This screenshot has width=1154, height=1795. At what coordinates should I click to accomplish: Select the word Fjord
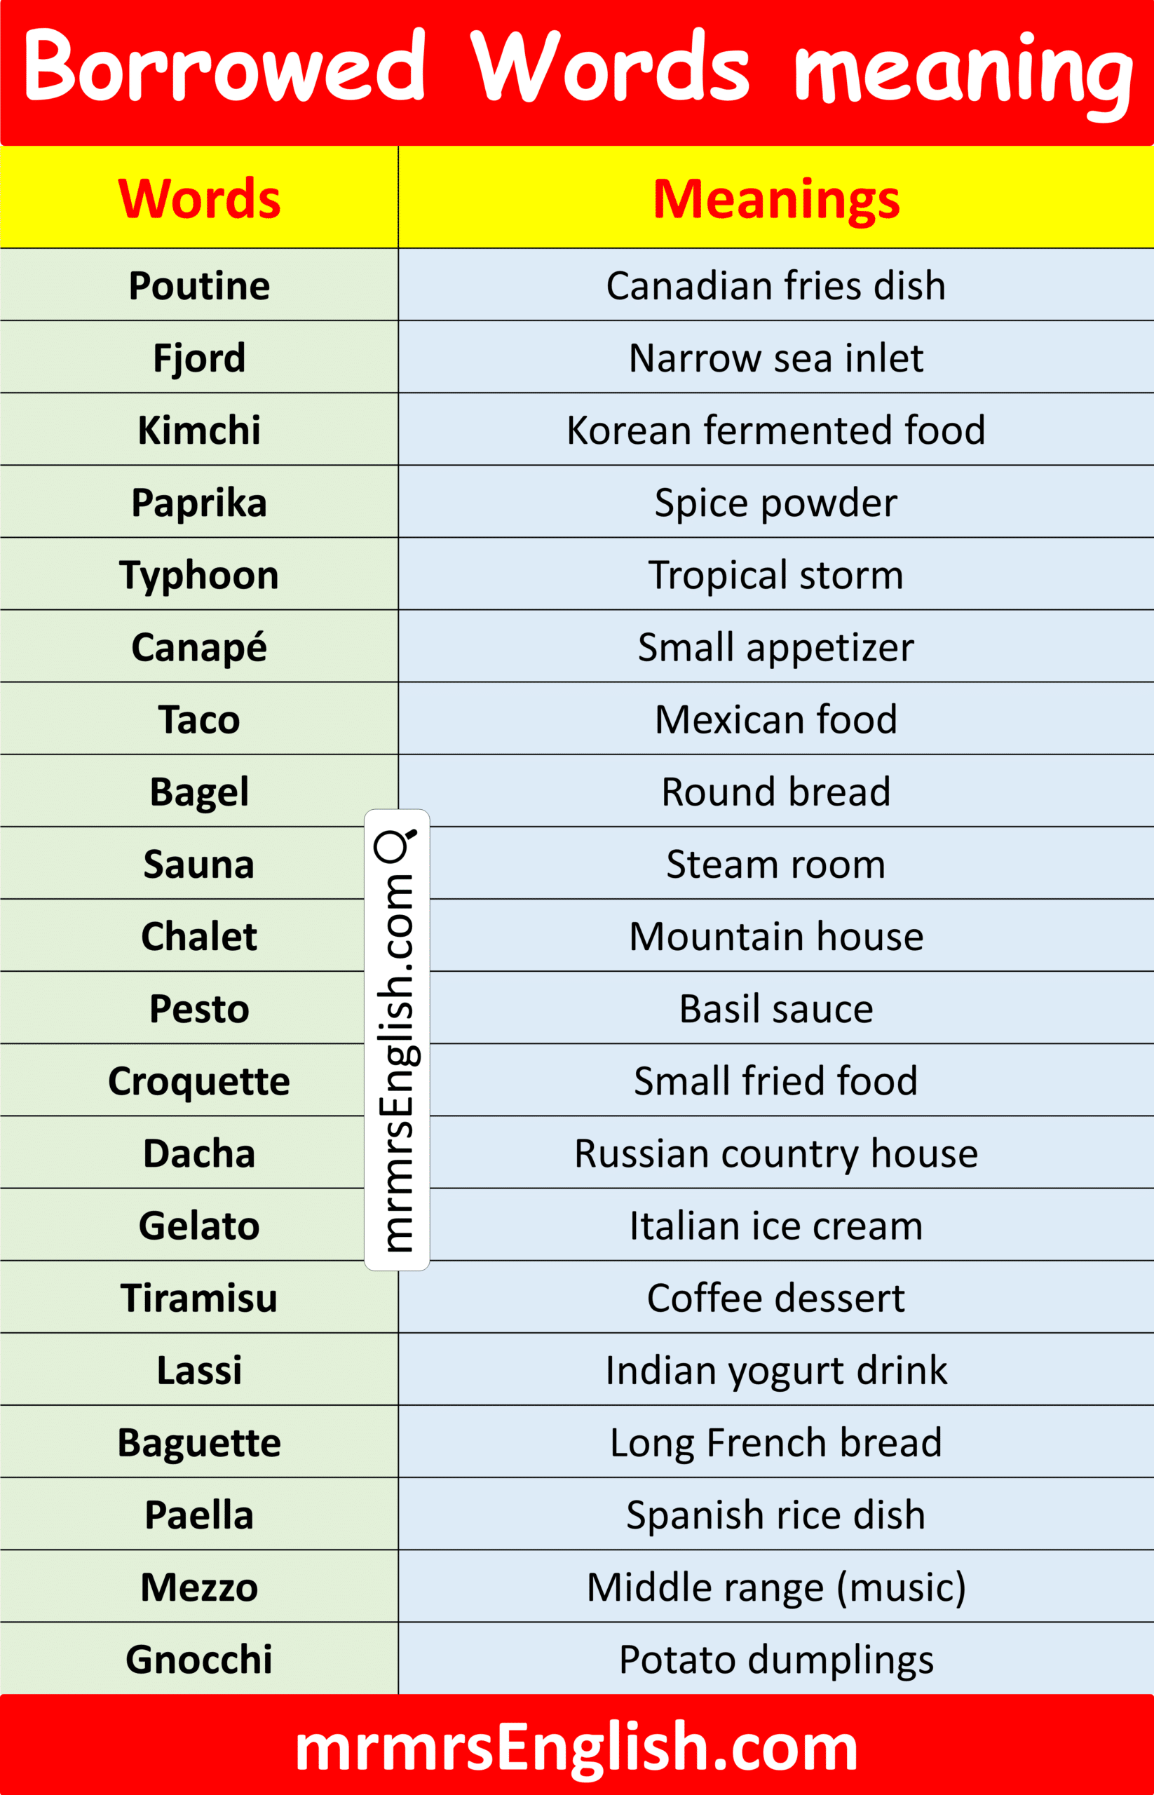tap(199, 358)
